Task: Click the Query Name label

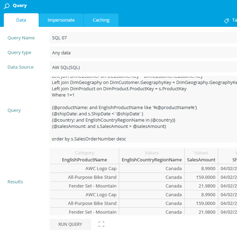Action: point(21,38)
